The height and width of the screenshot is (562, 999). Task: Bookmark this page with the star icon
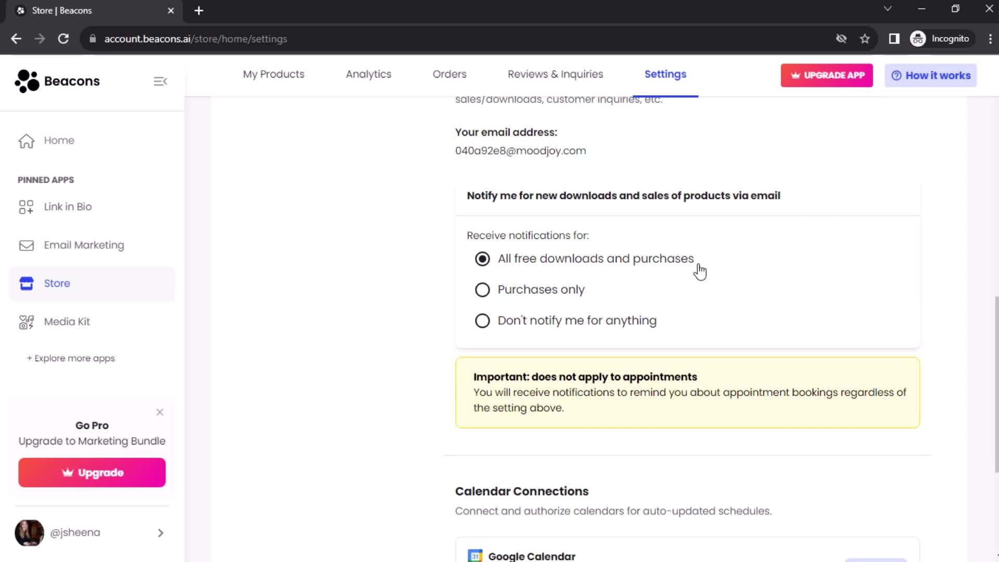tap(865, 39)
